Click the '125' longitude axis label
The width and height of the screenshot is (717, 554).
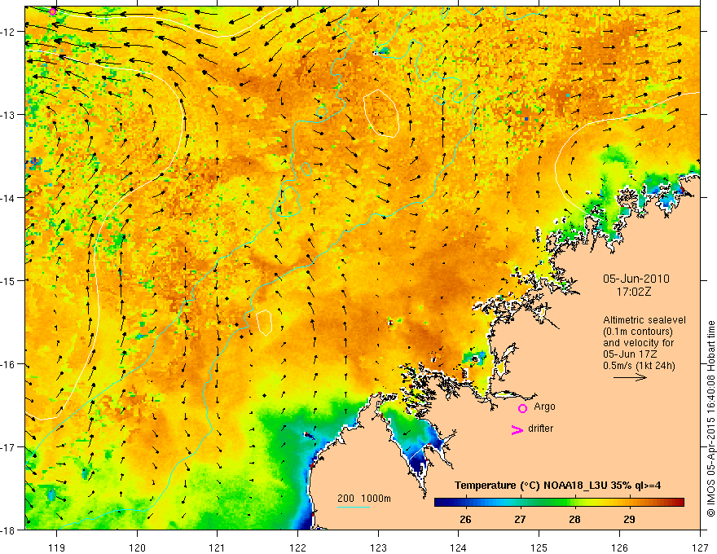point(539,547)
